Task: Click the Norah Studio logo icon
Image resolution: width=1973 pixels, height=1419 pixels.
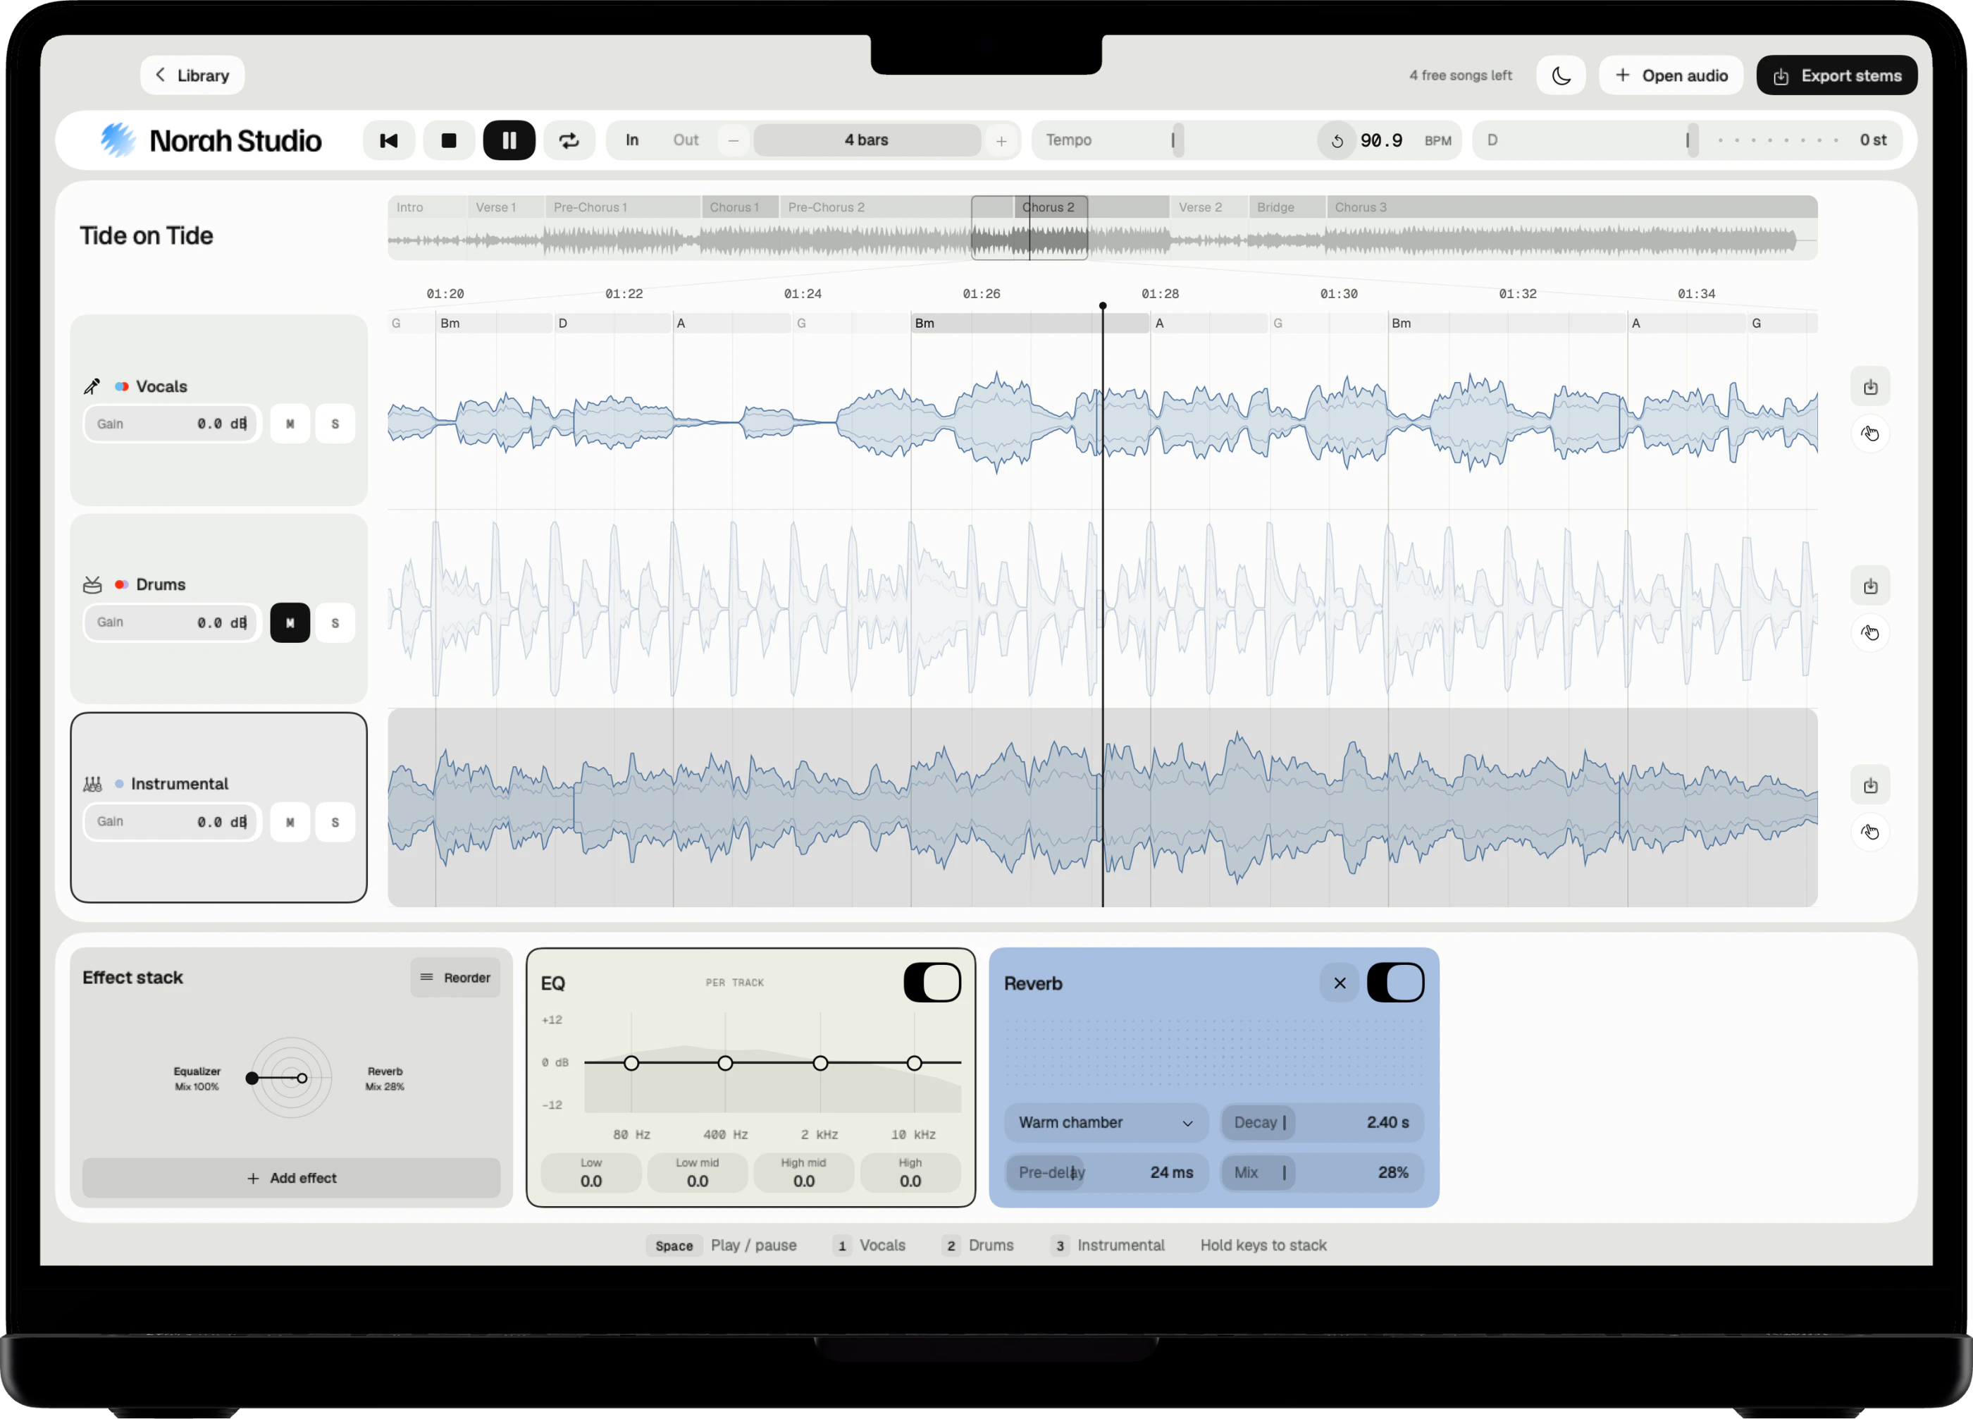Action: (x=118, y=140)
